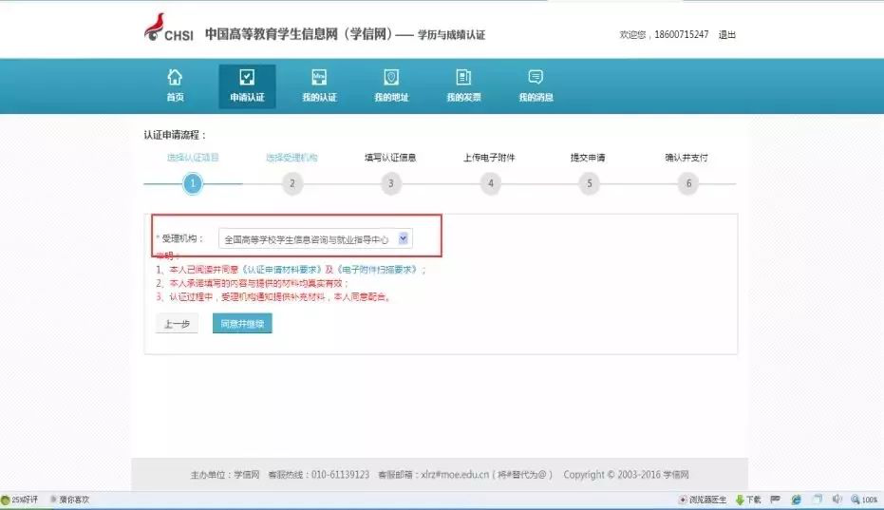Open the 我的地址 location icon
The height and width of the screenshot is (510, 884).
391,77
